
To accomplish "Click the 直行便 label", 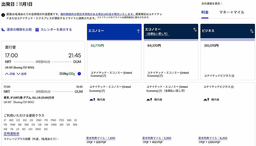I will [10, 47].
